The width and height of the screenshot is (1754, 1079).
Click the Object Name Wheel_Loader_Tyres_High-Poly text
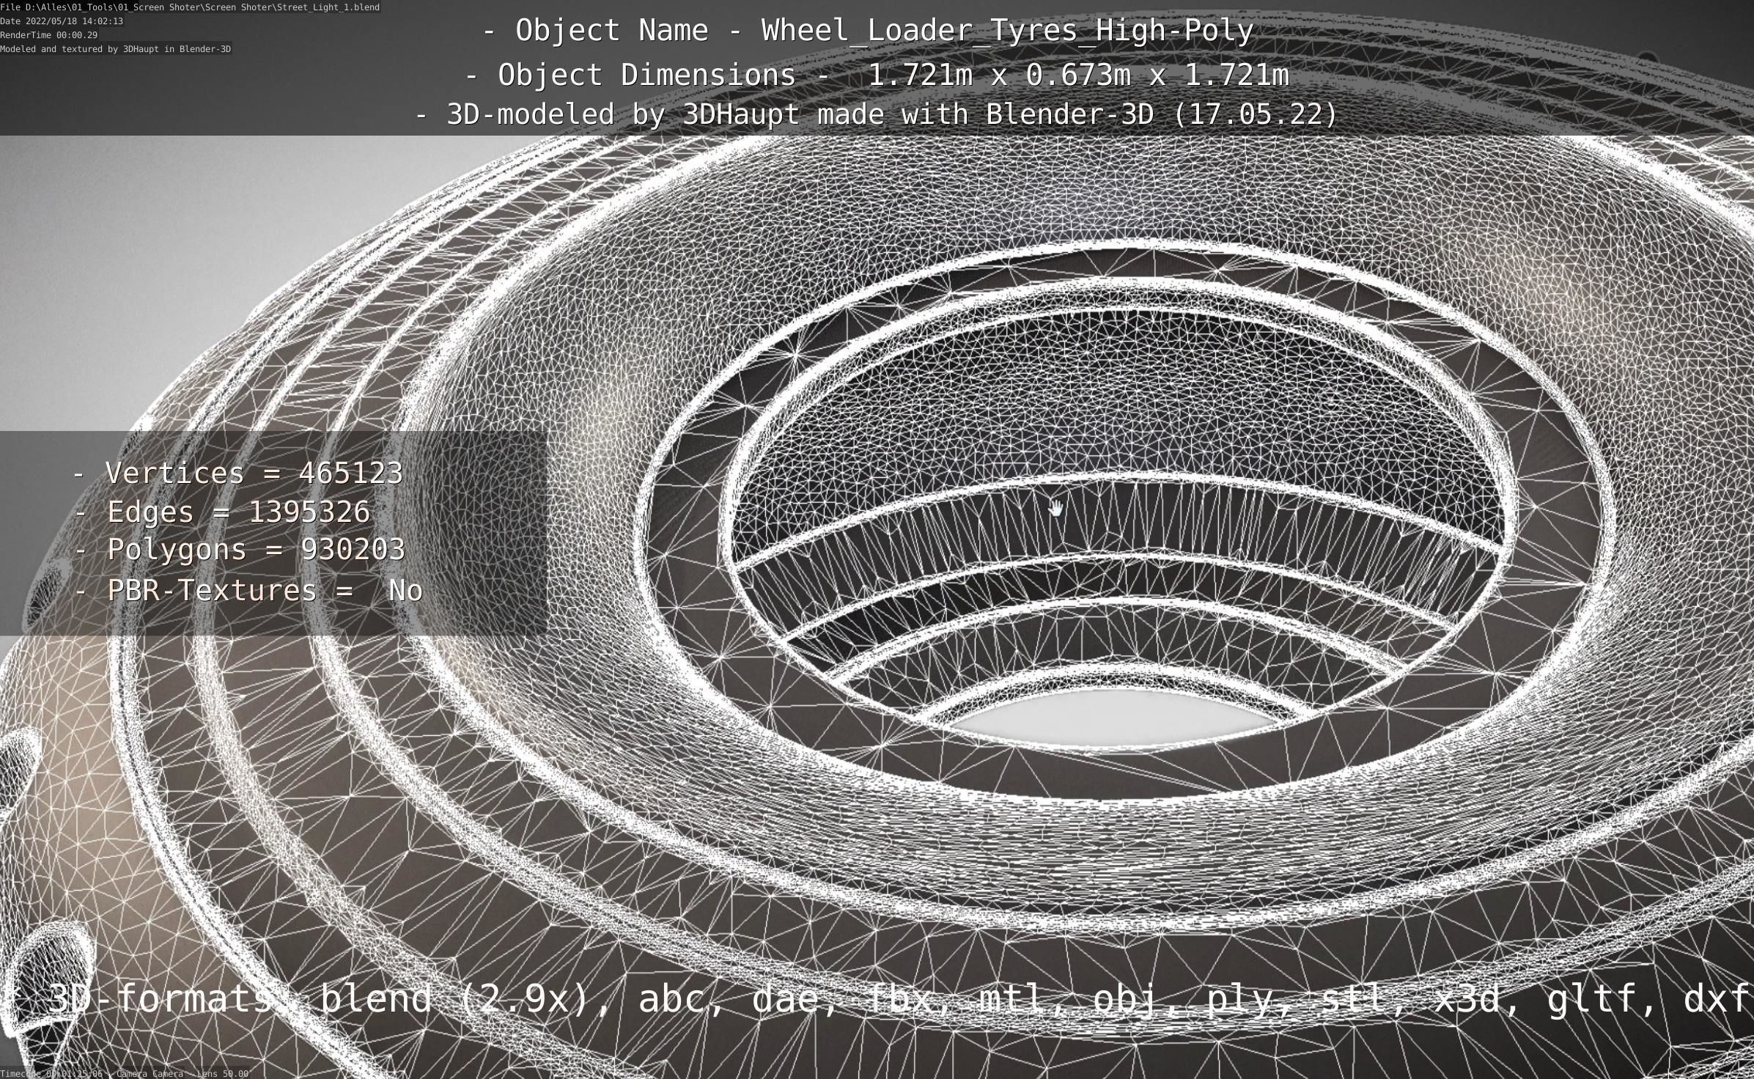[x=869, y=31]
